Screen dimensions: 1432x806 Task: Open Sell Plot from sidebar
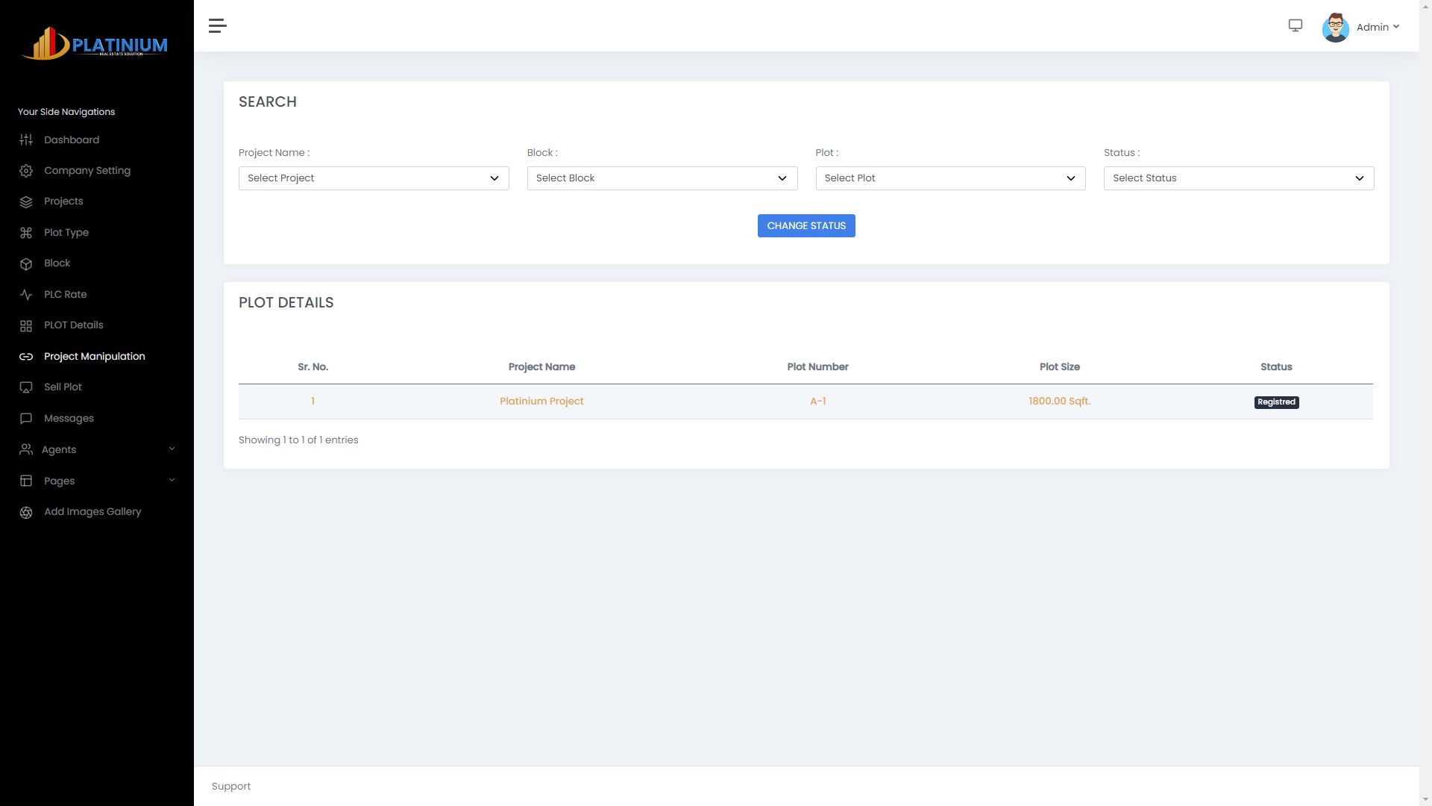point(63,387)
